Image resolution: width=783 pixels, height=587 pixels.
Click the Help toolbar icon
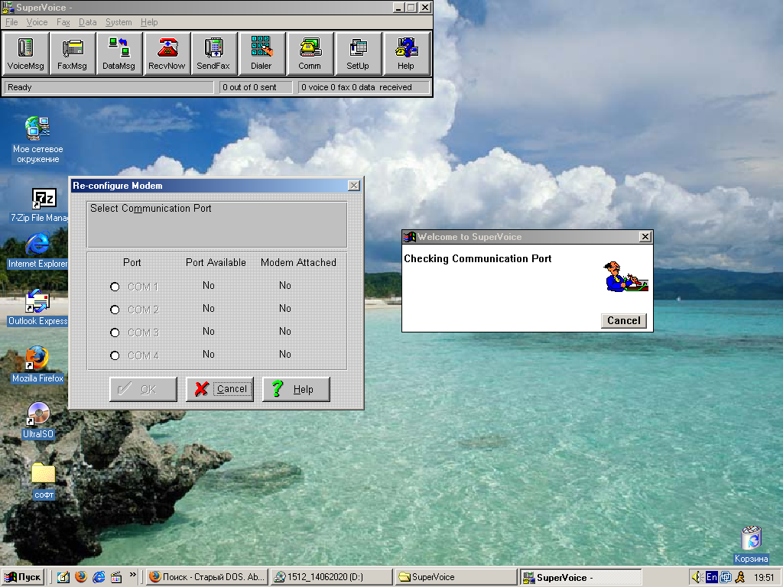[406, 54]
